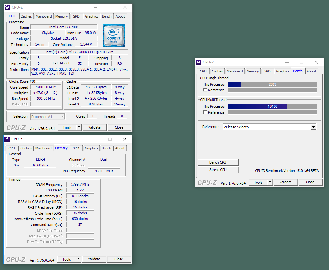The image size is (329, 270).
Task: Click the multiplier value x 47.0 ( 8 - 47 )
Action: coord(46,93)
